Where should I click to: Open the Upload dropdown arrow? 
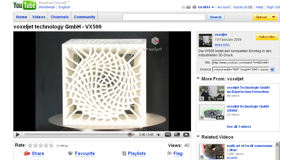(x=274, y=17)
